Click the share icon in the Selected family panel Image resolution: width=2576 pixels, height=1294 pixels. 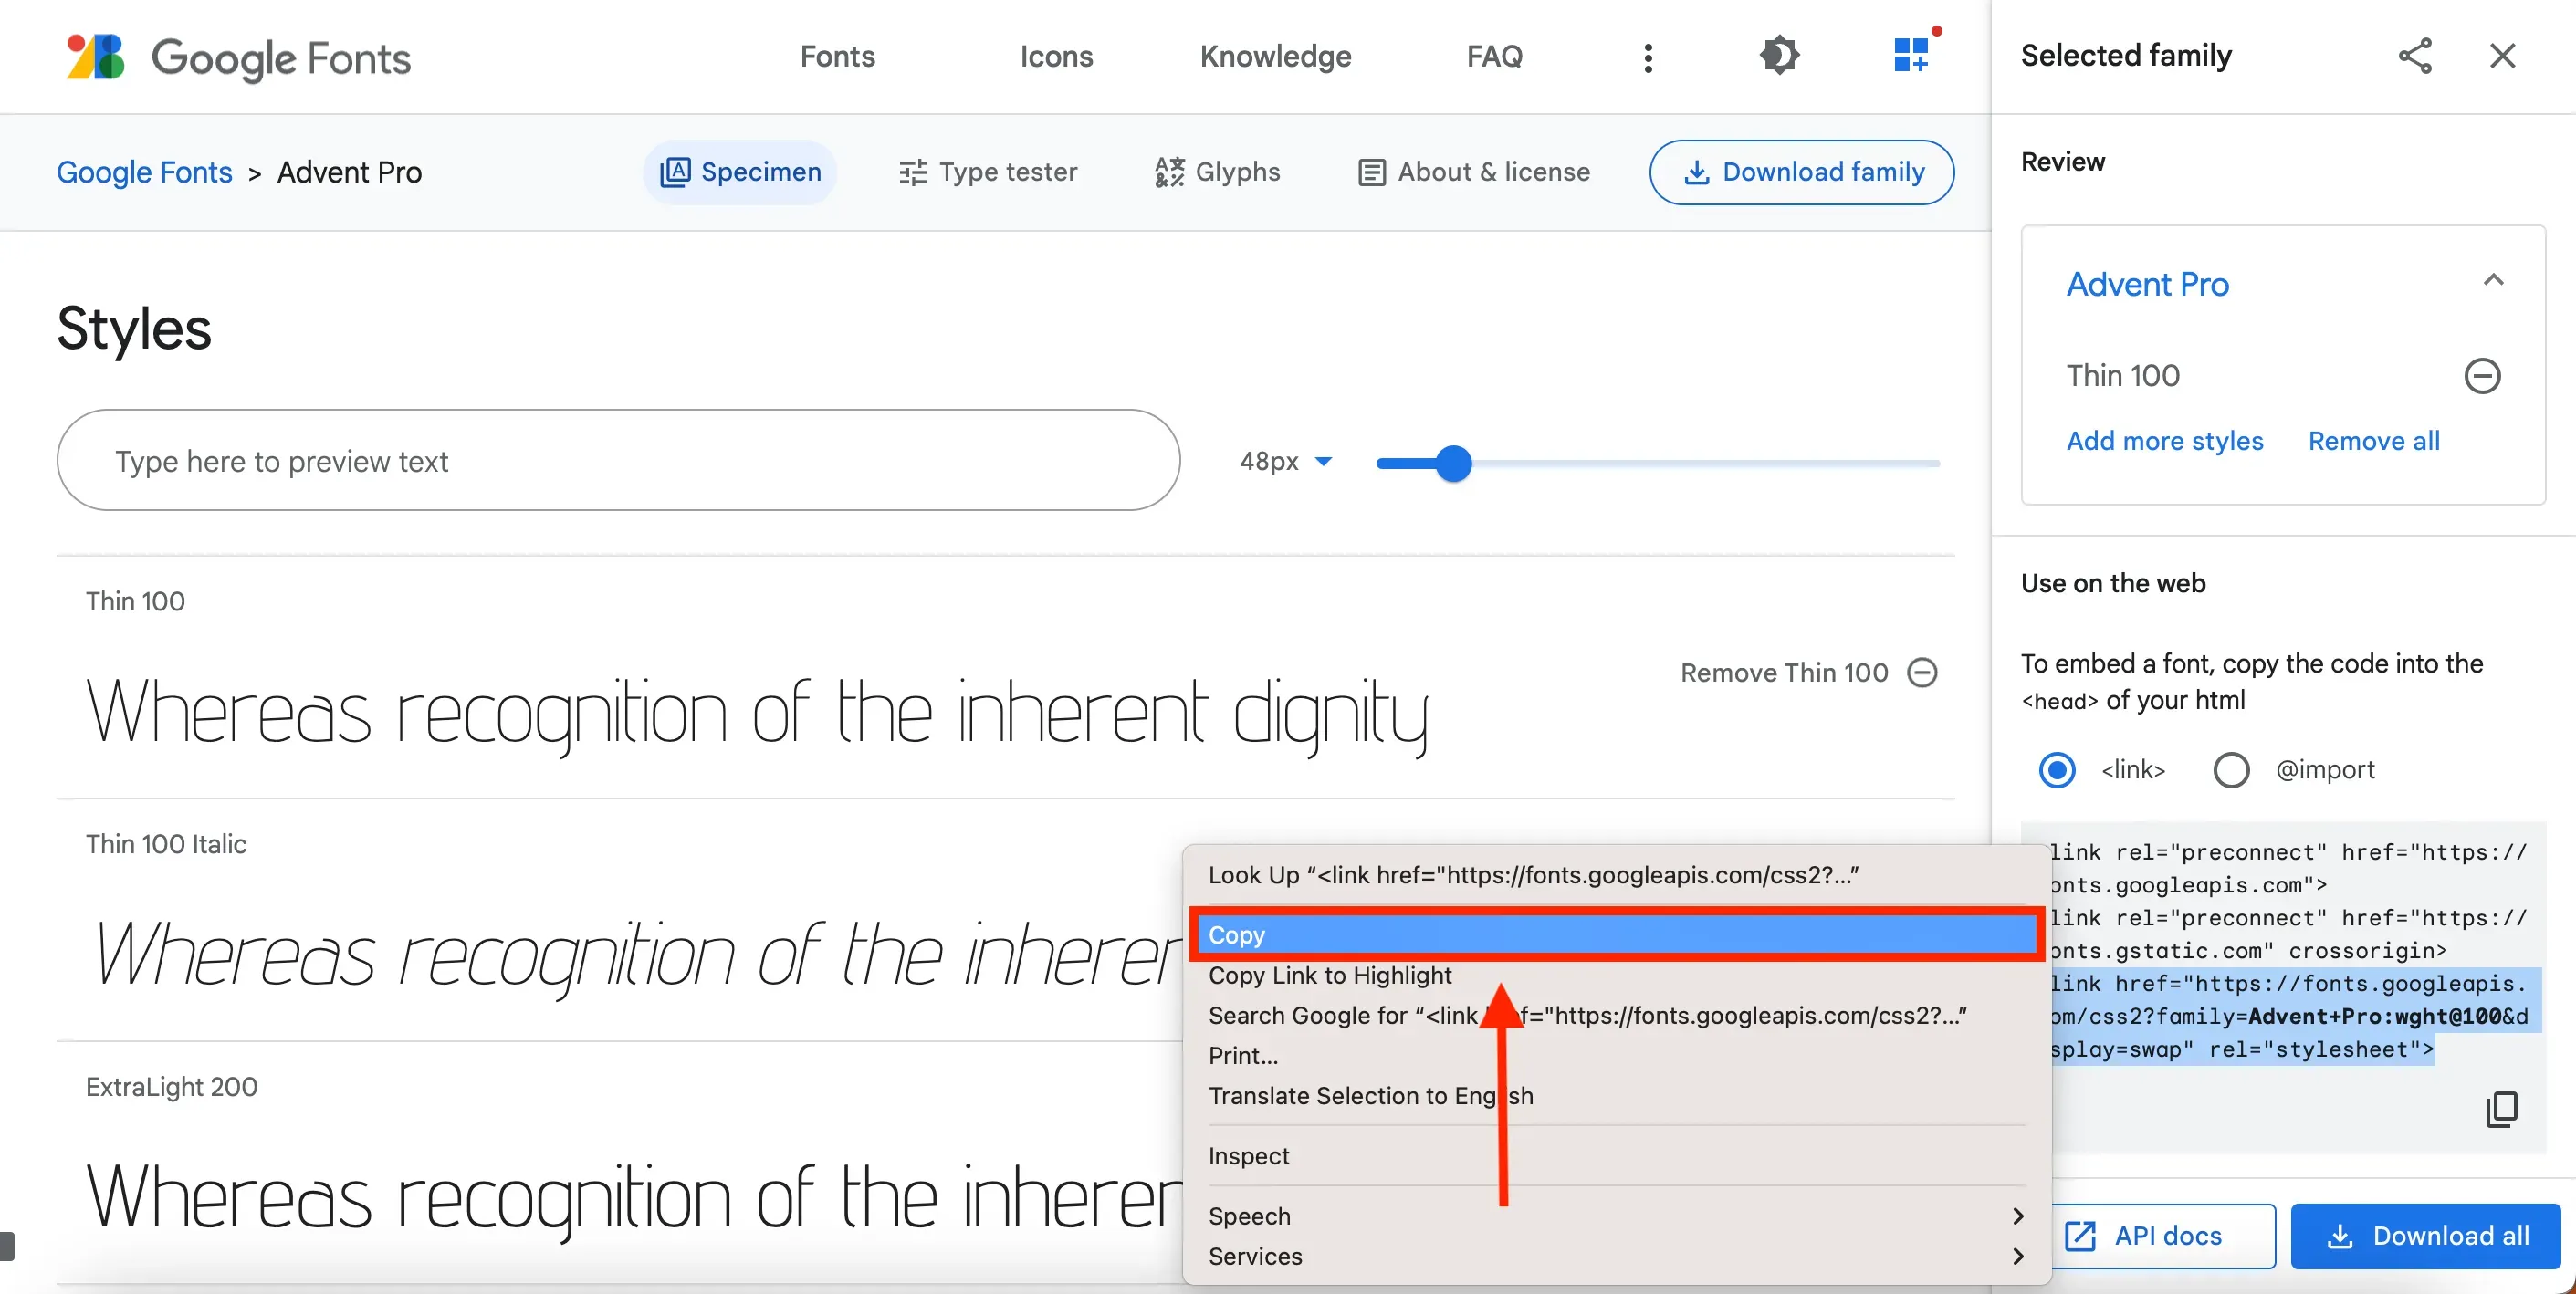click(2415, 56)
